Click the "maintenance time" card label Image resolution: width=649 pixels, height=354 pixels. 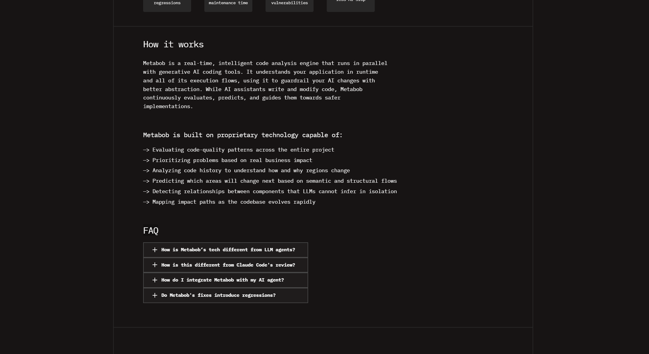pos(228,3)
